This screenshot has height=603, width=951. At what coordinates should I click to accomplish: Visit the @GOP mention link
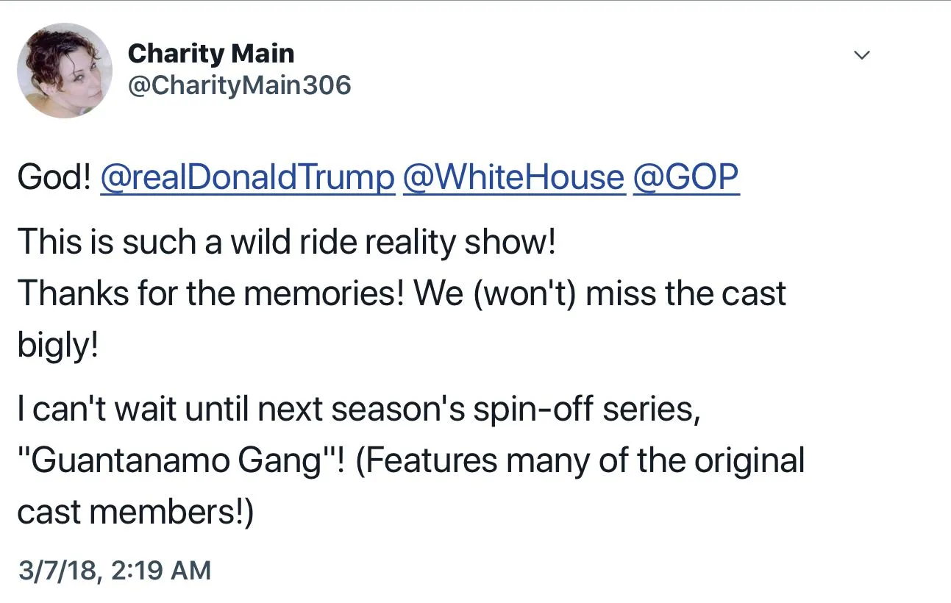coord(685,177)
